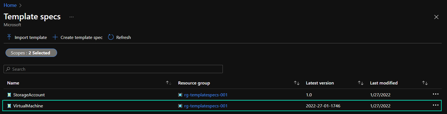This screenshot has height=114, width=447.
Task: Click the Import template upload icon
Action: (x=9, y=37)
